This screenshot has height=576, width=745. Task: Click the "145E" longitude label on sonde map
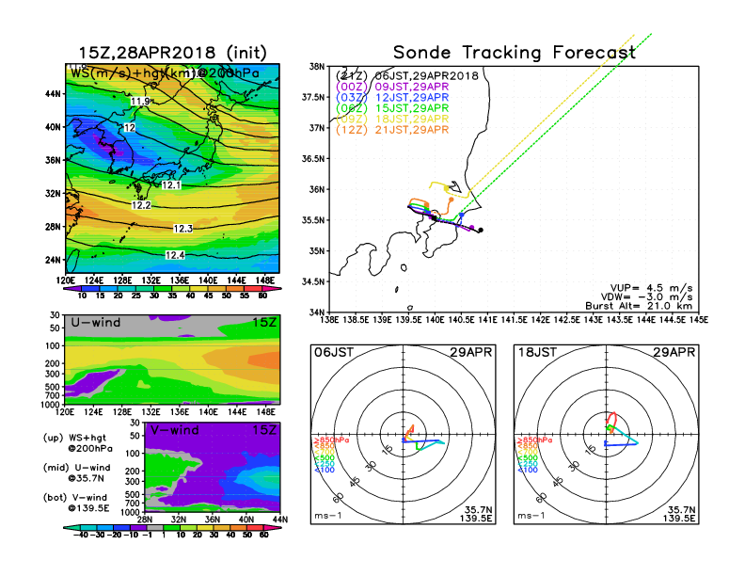699,320
